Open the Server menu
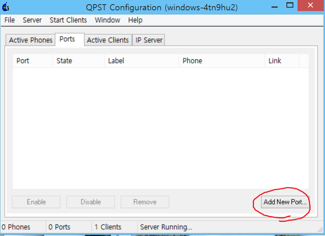The width and height of the screenshot is (325, 236). pos(32,20)
